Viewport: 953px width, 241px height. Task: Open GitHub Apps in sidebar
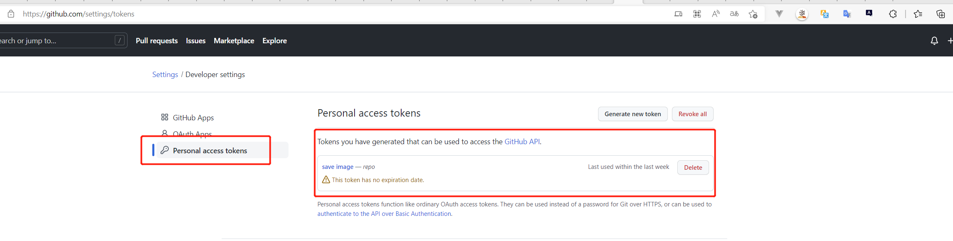193,118
